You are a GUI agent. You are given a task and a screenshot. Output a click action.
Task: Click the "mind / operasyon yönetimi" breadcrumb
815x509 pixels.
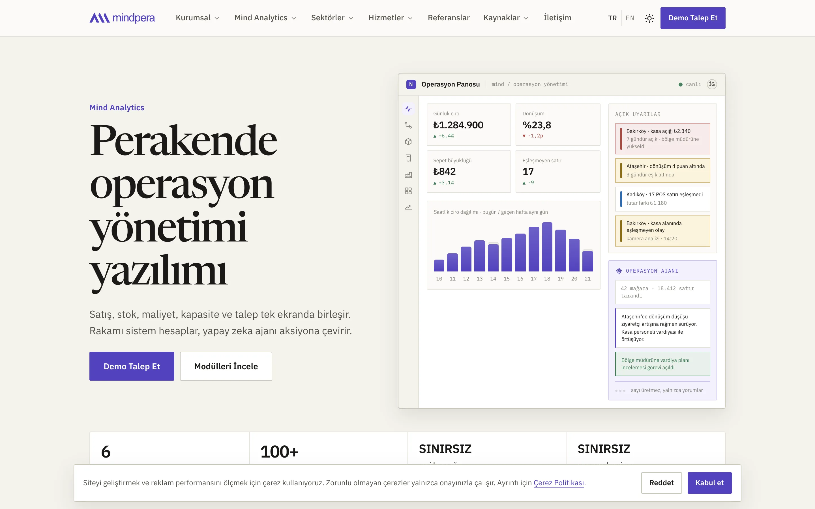click(x=530, y=84)
